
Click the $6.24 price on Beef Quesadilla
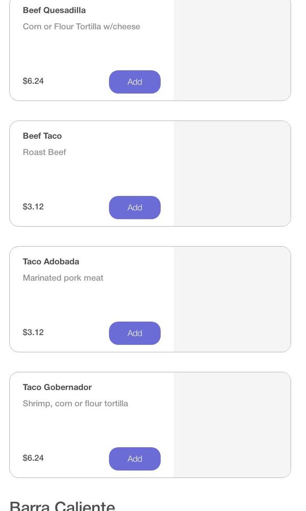33,81
